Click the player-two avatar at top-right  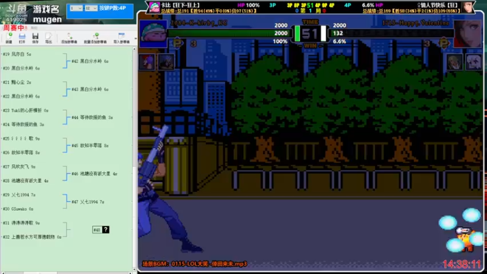click(468, 7)
